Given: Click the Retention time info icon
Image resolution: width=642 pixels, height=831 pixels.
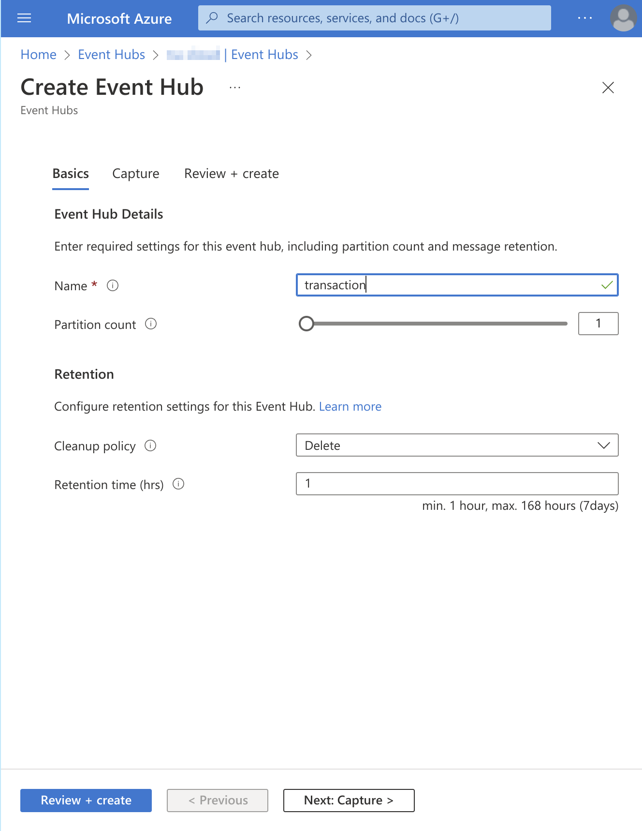Looking at the screenshot, I should [178, 484].
